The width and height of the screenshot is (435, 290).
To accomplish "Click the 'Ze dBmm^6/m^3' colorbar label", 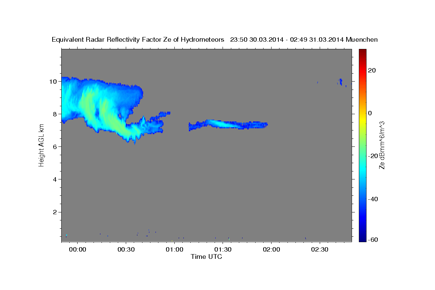I will click(x=382, y=145).
